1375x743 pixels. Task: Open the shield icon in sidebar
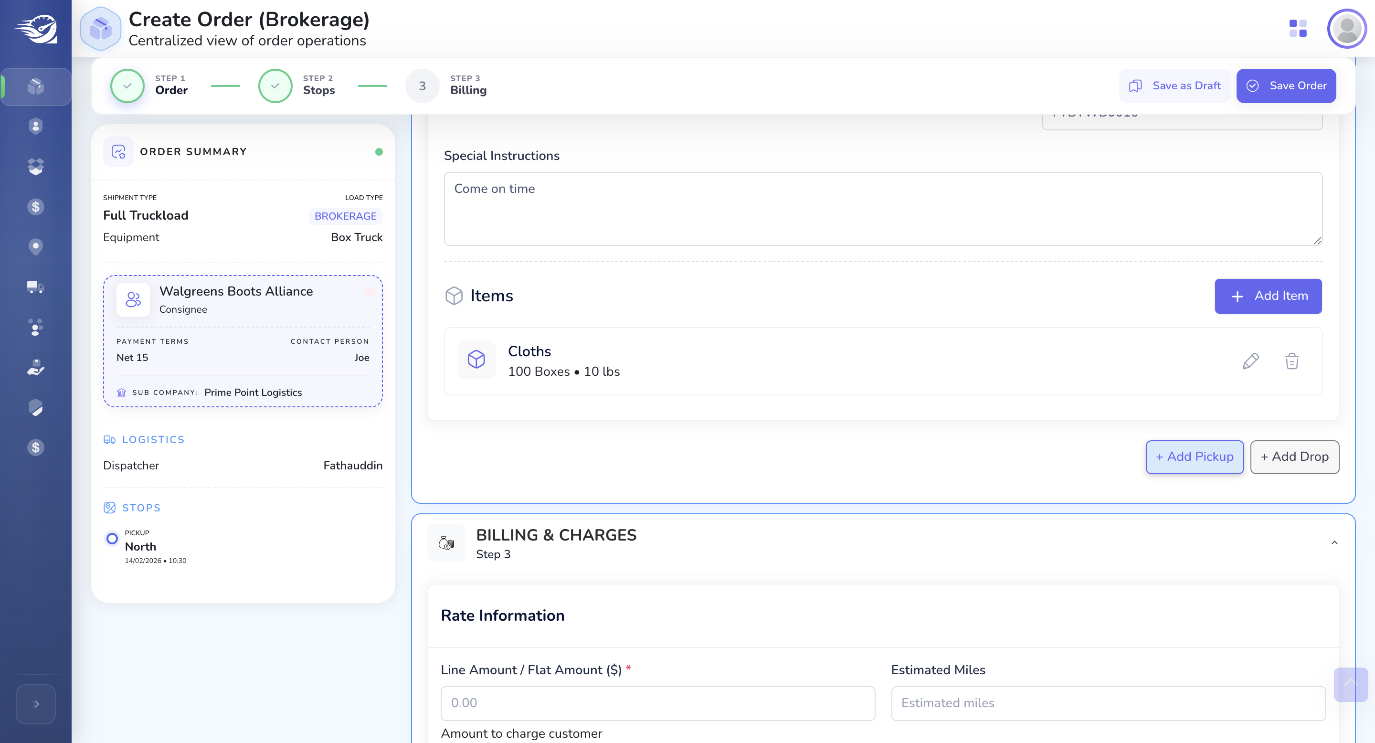[35, 407]
